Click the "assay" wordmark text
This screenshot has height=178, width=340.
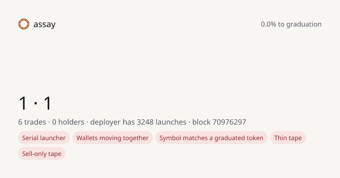pos(44,25)
